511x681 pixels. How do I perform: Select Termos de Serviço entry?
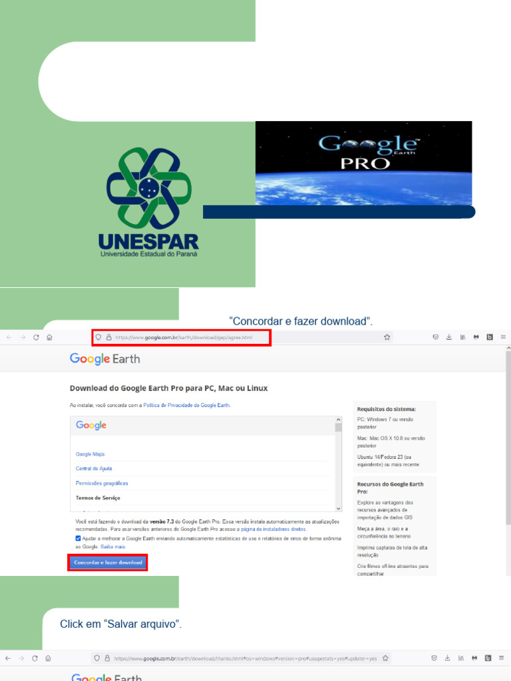98,498
